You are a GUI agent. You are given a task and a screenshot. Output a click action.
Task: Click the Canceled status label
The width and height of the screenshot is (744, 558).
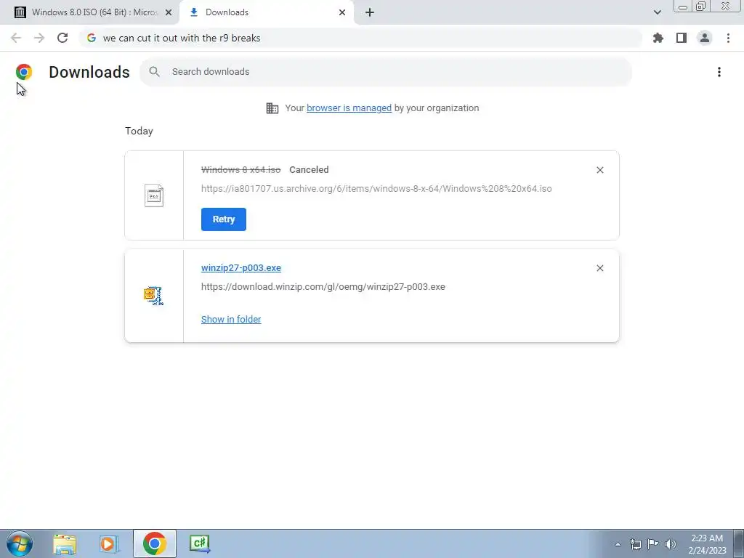click(x=309, y=169)
